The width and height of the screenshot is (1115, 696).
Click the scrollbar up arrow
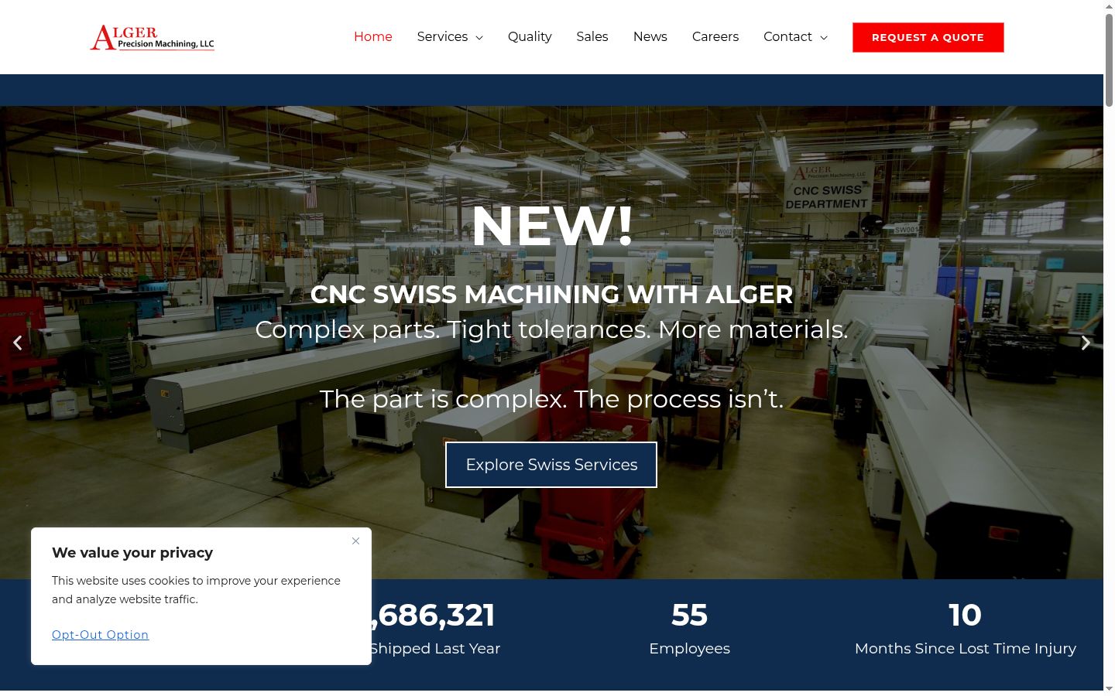(1109, 6)
